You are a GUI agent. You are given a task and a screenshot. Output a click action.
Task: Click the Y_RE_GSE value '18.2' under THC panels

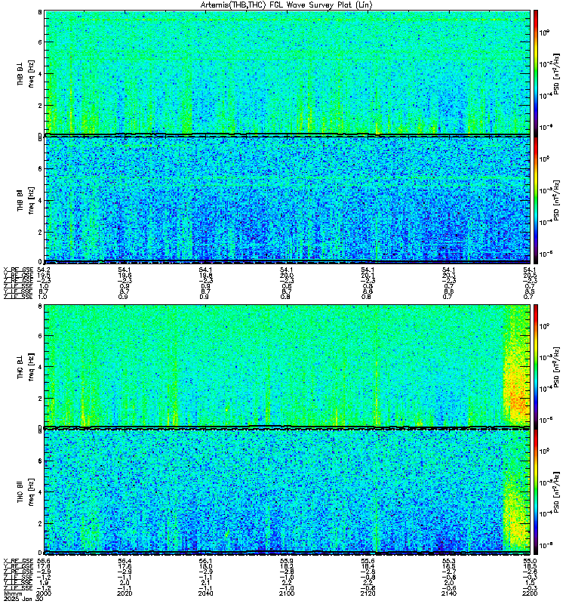pyautogui.click(x=287, y=567)
